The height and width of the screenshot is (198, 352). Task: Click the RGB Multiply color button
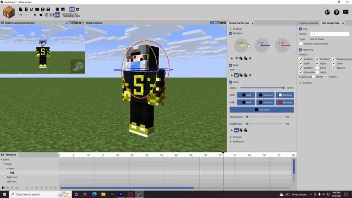[285, 95]
